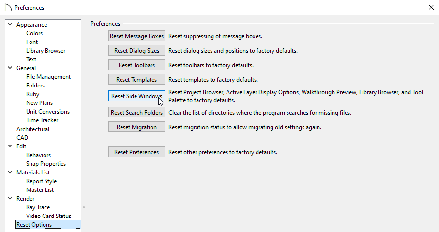Collapse the Materials List category
This screenshot has width=439, height=232.
[x=10, y=173]
